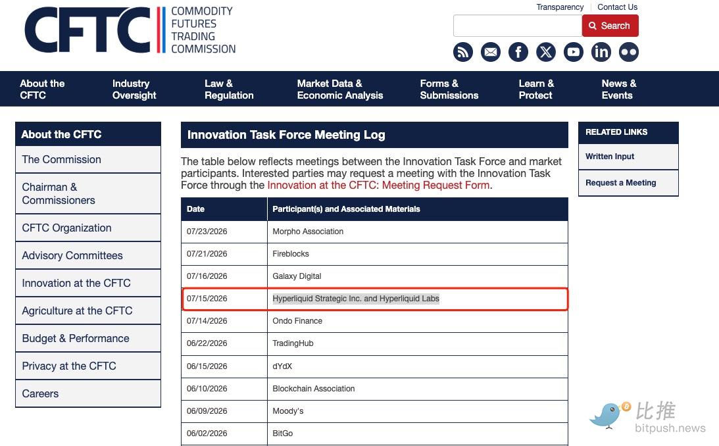The width and height of the screenshot is (719, 446).
Task: Open Written Input related link
Action: 628,157
